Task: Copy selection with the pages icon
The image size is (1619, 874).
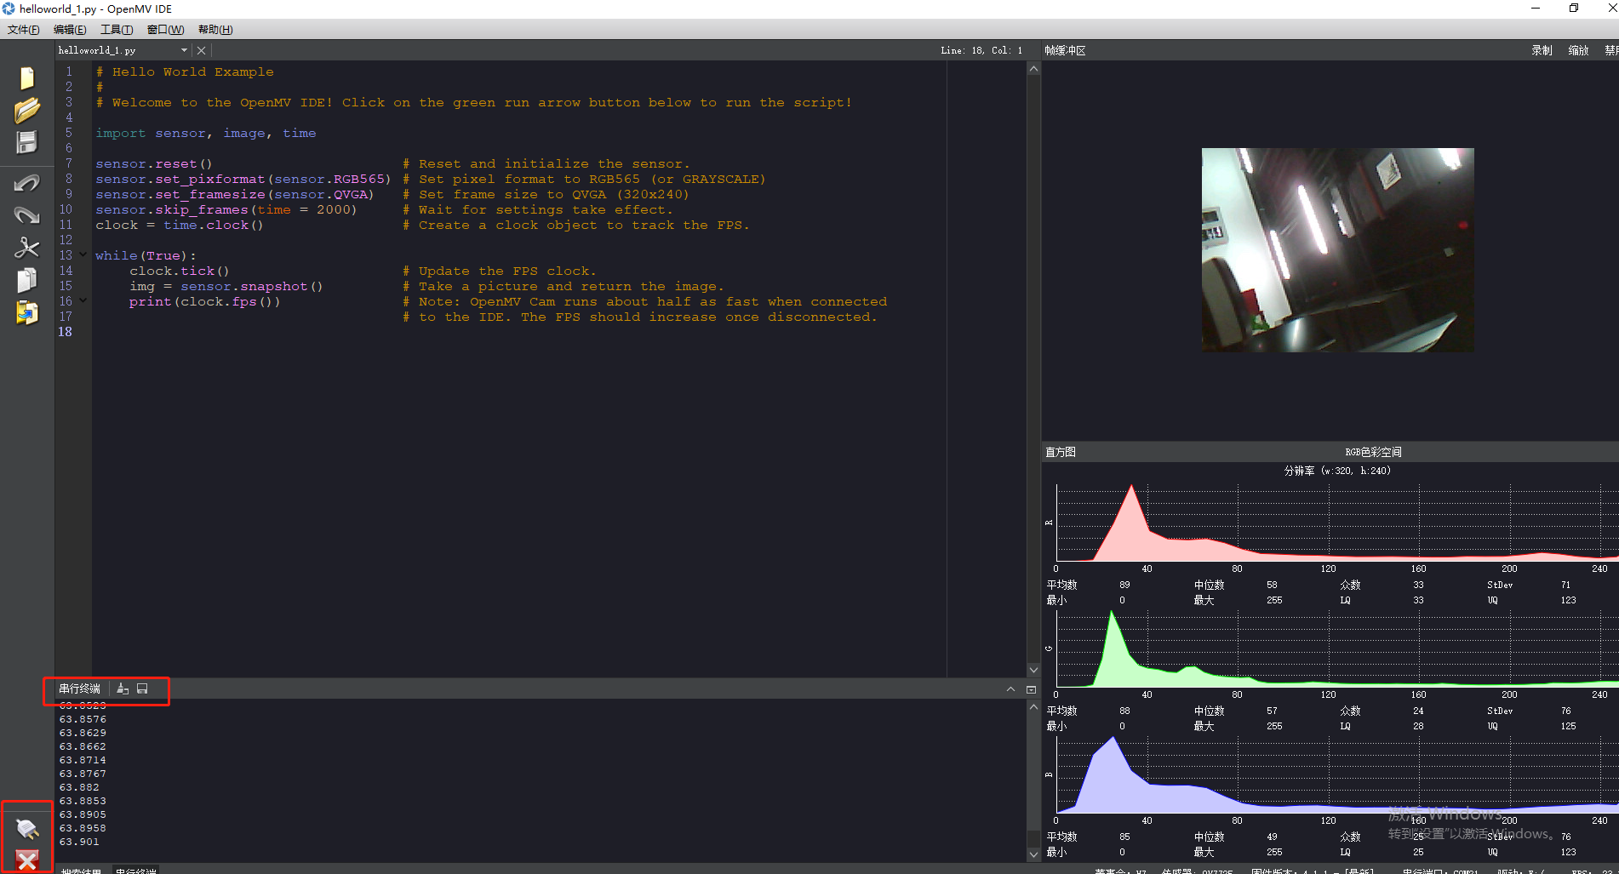Action: pos(27,280)
